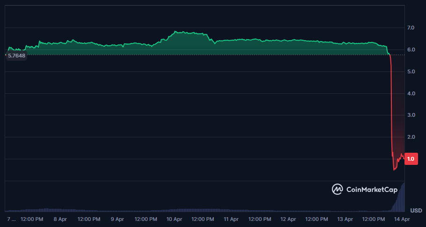Select the 12 Apr date label
Screen dimensions: 426x227
point(288,219)
